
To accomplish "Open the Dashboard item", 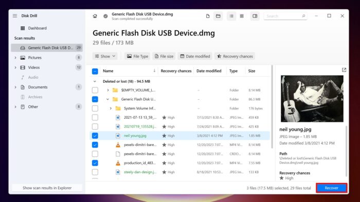I will tap(47, 28).
